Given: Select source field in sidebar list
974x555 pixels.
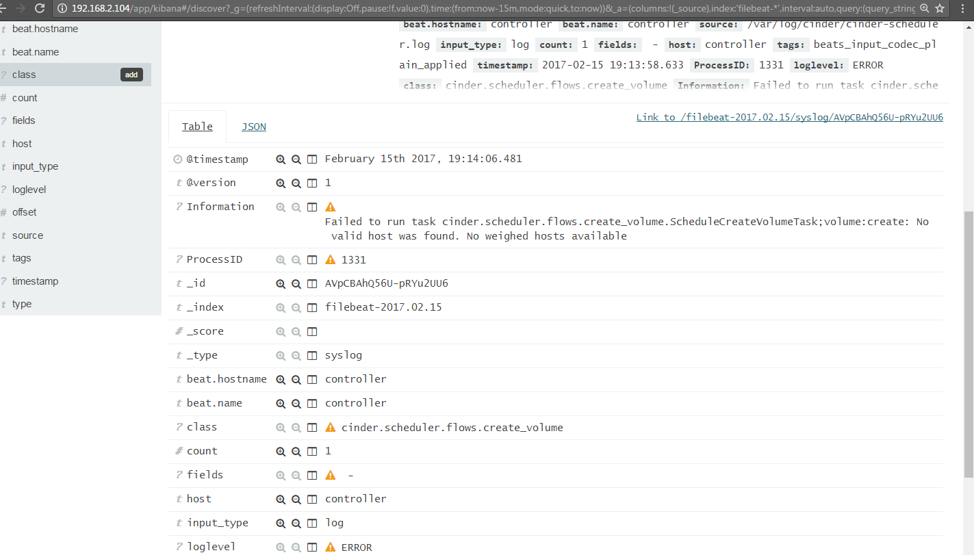Looking at the screenshot, I should [27, 235].
